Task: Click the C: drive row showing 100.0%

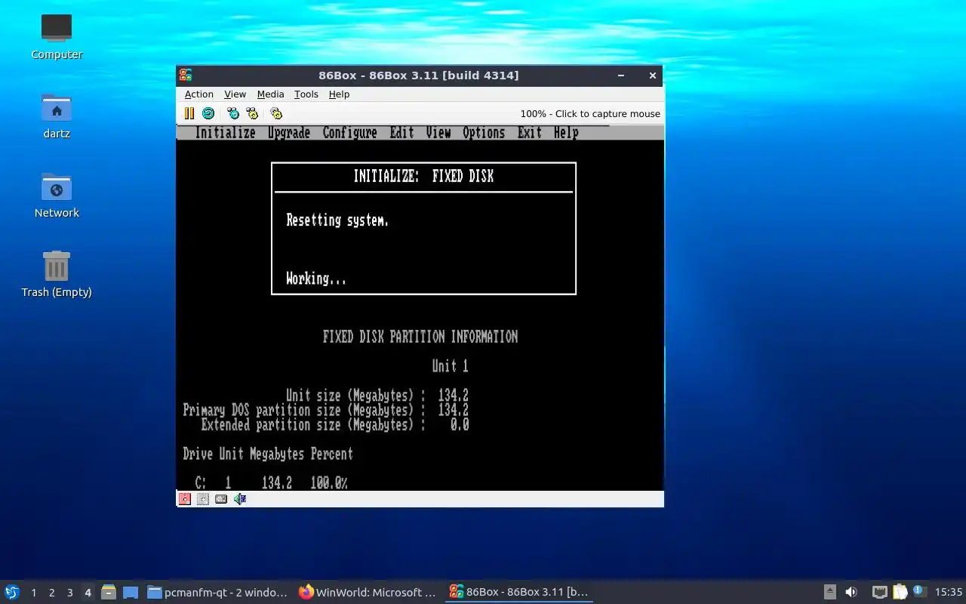Action: tap(271, 483)
